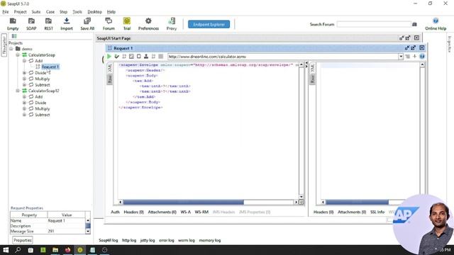454x255 pixels.
Task: Select Request 1 in the project tree
Action: [50, 67]
